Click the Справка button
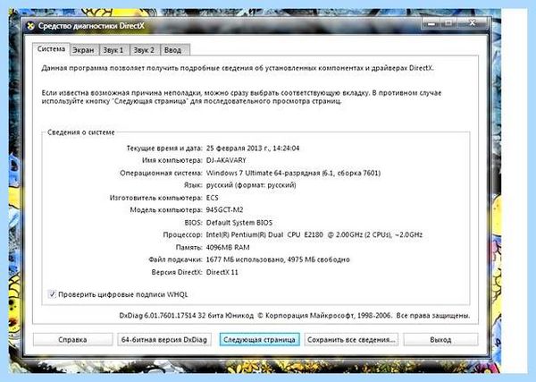Screen dimensions: 536x382 [72, 340]
